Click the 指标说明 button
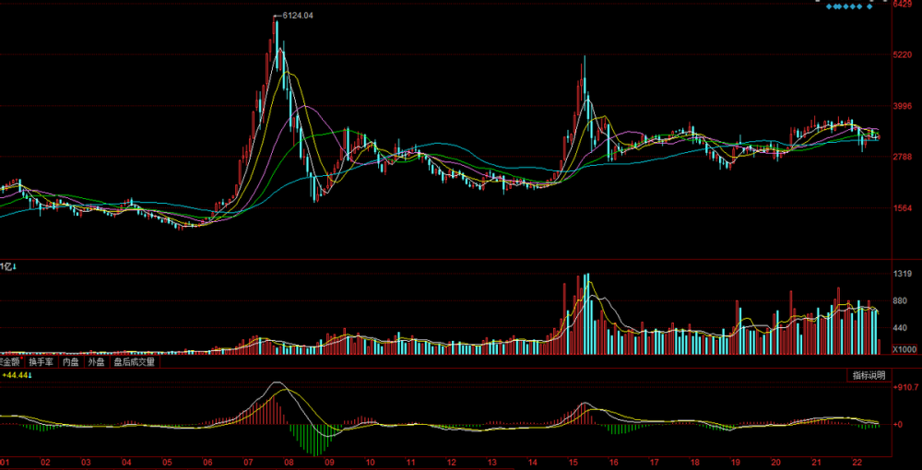This screenshot has width=922, height=470. click(868, 376)
